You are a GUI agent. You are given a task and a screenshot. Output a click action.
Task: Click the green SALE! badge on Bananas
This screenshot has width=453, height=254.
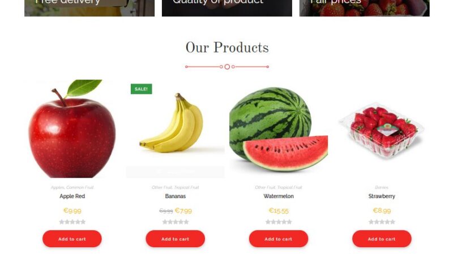pyautogui.click(x=141, y=89)
